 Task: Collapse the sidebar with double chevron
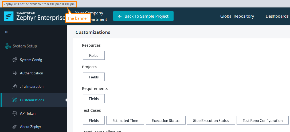coord(6,32)
